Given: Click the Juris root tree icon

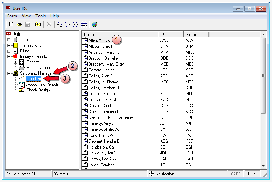Looking at the screenshot, I should coord(8,34).
